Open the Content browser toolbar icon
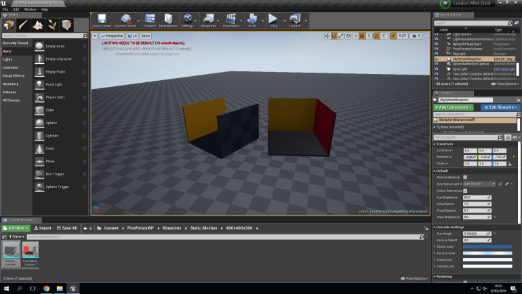This screenshot has width=522, height=294. pyautogui.click(x=150, y=20)
